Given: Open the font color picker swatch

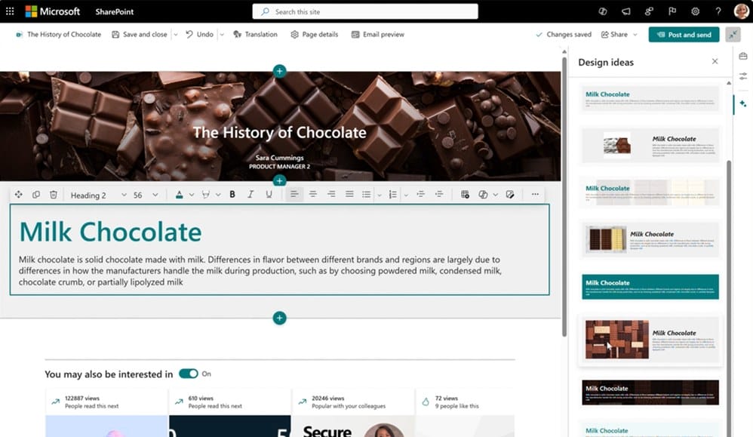Looking at the screenshot, I should pos(181,194).
